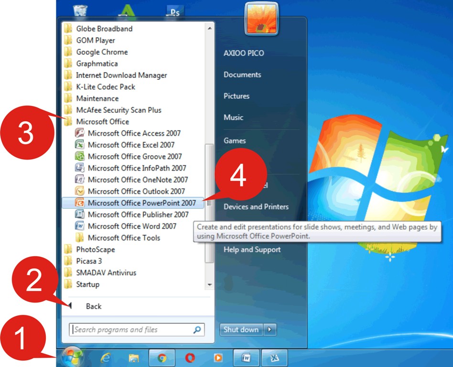Open the Shut down options arrow
Image resolution: width=453 pixels, height=367 pixels.
[270, 329]
